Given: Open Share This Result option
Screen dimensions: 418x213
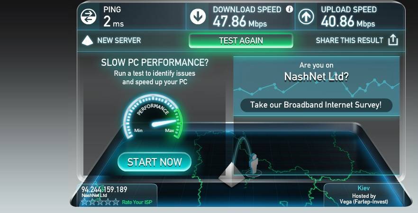Looking at the screenshot, I should click(349, 41).
